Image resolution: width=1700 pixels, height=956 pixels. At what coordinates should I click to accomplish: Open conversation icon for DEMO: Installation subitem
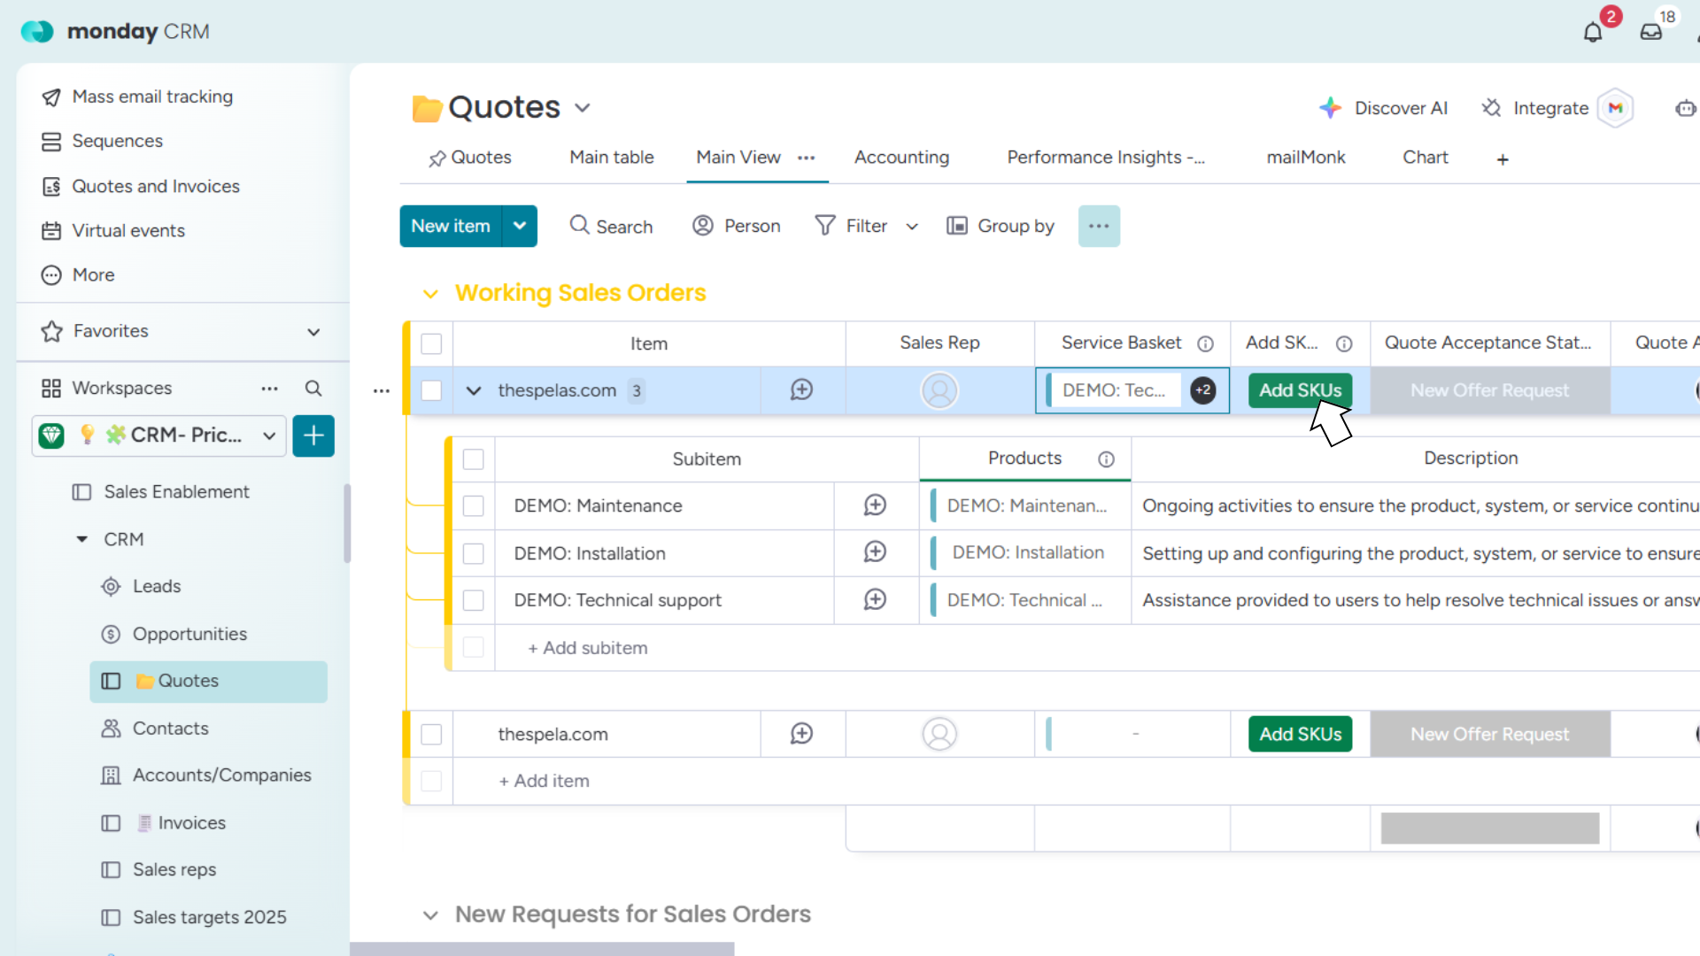point(875,552)
